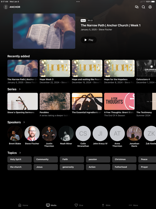Choose the Holy Spirit topic
156x209 pixels.
tap(19, 159)
